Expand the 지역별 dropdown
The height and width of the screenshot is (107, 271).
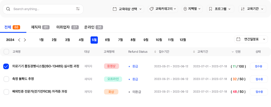point(192,9)
